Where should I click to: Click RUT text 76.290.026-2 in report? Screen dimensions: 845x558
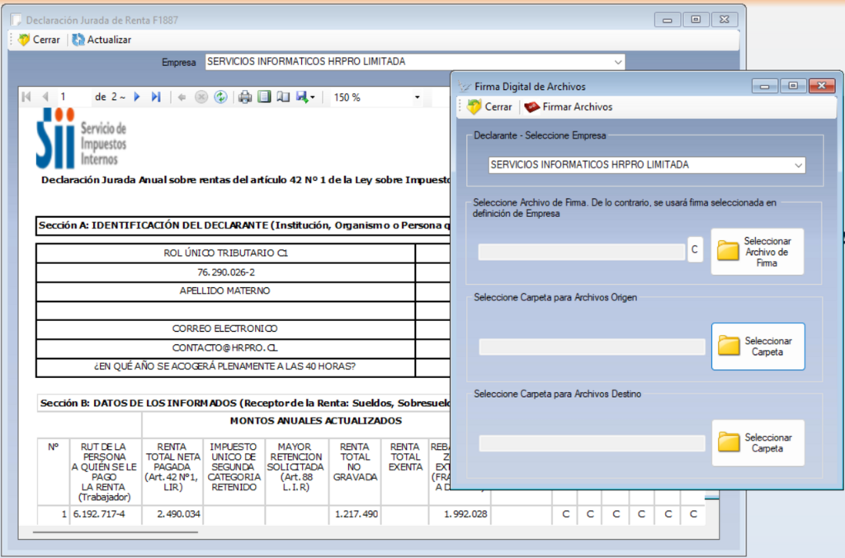pyautogui.click(x=226, y=272)
